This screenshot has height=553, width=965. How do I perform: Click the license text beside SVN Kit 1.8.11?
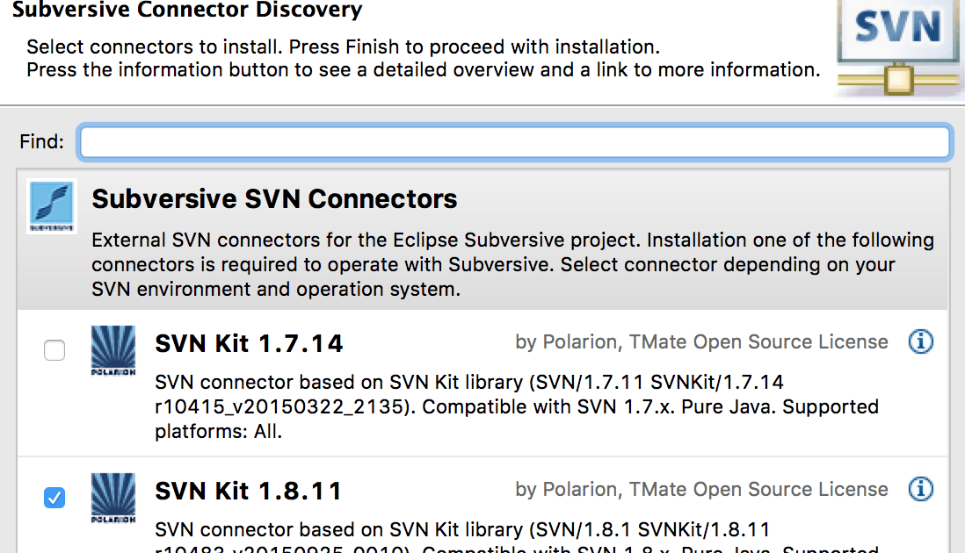click(x=701, y=489)
